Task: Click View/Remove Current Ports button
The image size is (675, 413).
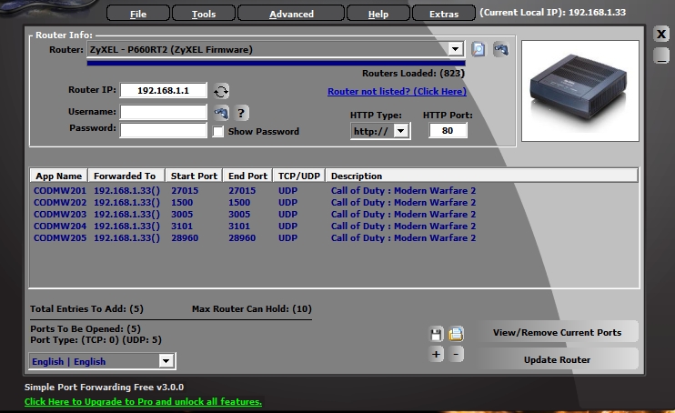Action: pyautogui.click(x=557, y=332)
